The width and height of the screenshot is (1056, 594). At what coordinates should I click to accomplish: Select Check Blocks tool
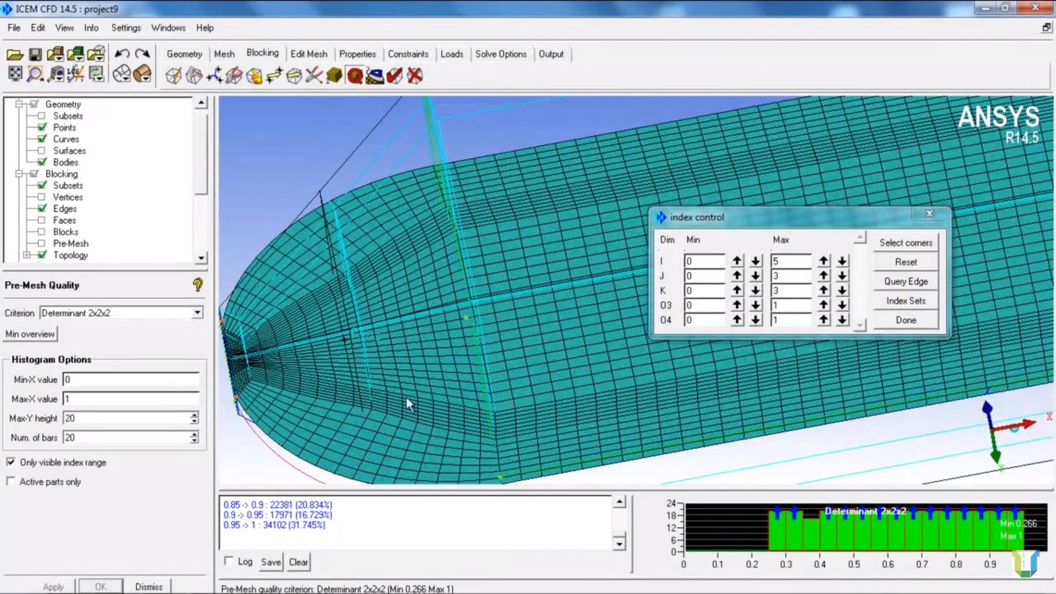[395, 76]
